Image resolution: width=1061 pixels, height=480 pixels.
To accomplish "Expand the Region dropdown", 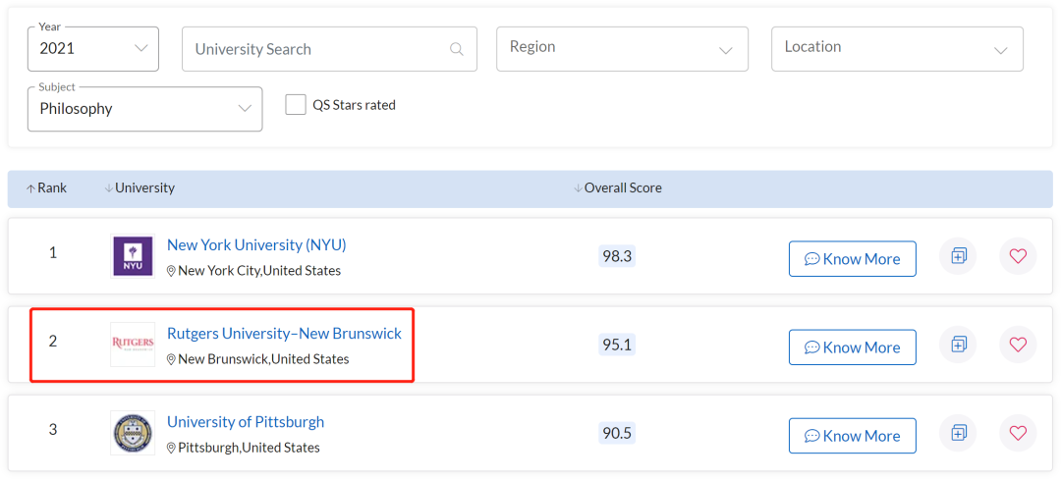I will (621, 48).
